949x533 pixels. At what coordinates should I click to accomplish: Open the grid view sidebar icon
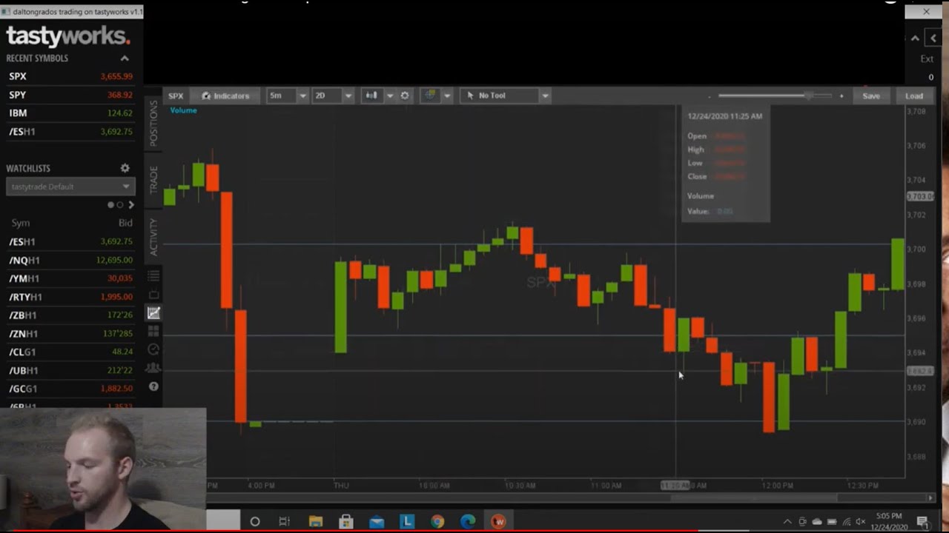pos(153,331)
